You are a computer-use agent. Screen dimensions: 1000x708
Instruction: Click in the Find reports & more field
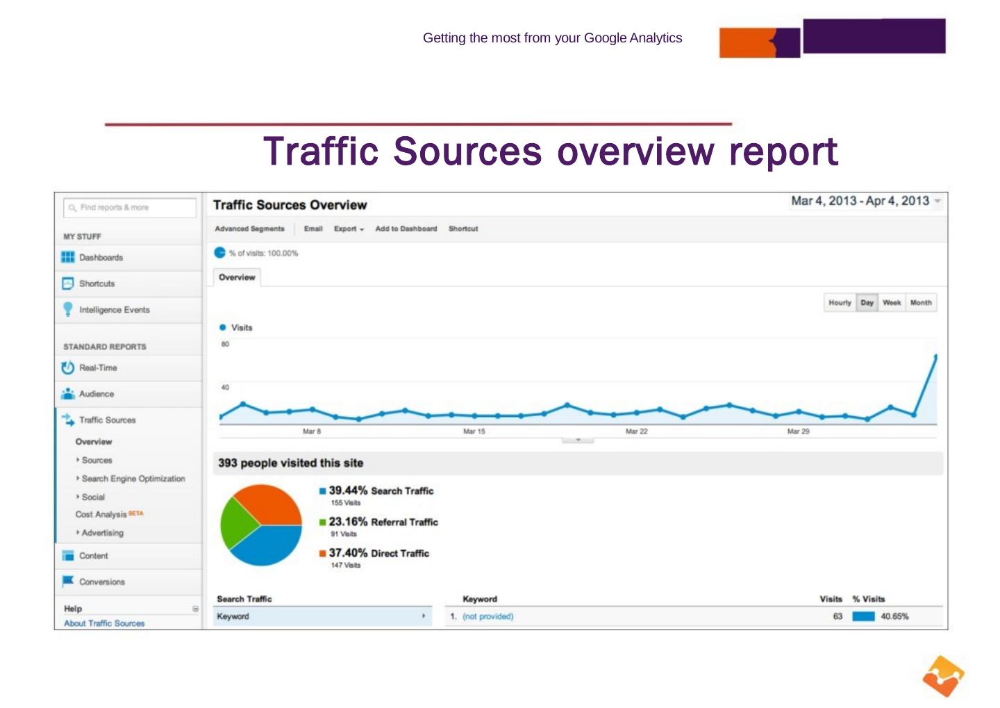(x=130, y=208)
